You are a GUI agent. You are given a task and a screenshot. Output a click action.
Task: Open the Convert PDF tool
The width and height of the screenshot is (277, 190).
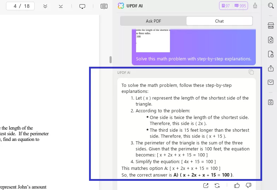271,40
